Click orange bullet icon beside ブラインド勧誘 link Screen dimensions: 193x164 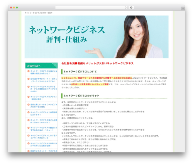[29, 97]
